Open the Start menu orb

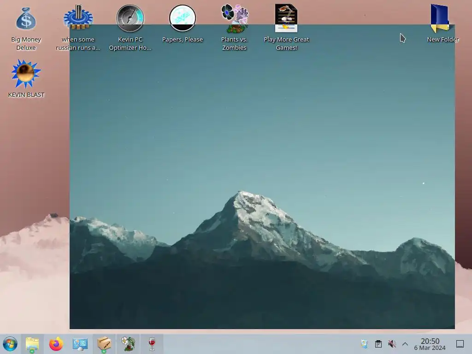(x=10, y=344)
